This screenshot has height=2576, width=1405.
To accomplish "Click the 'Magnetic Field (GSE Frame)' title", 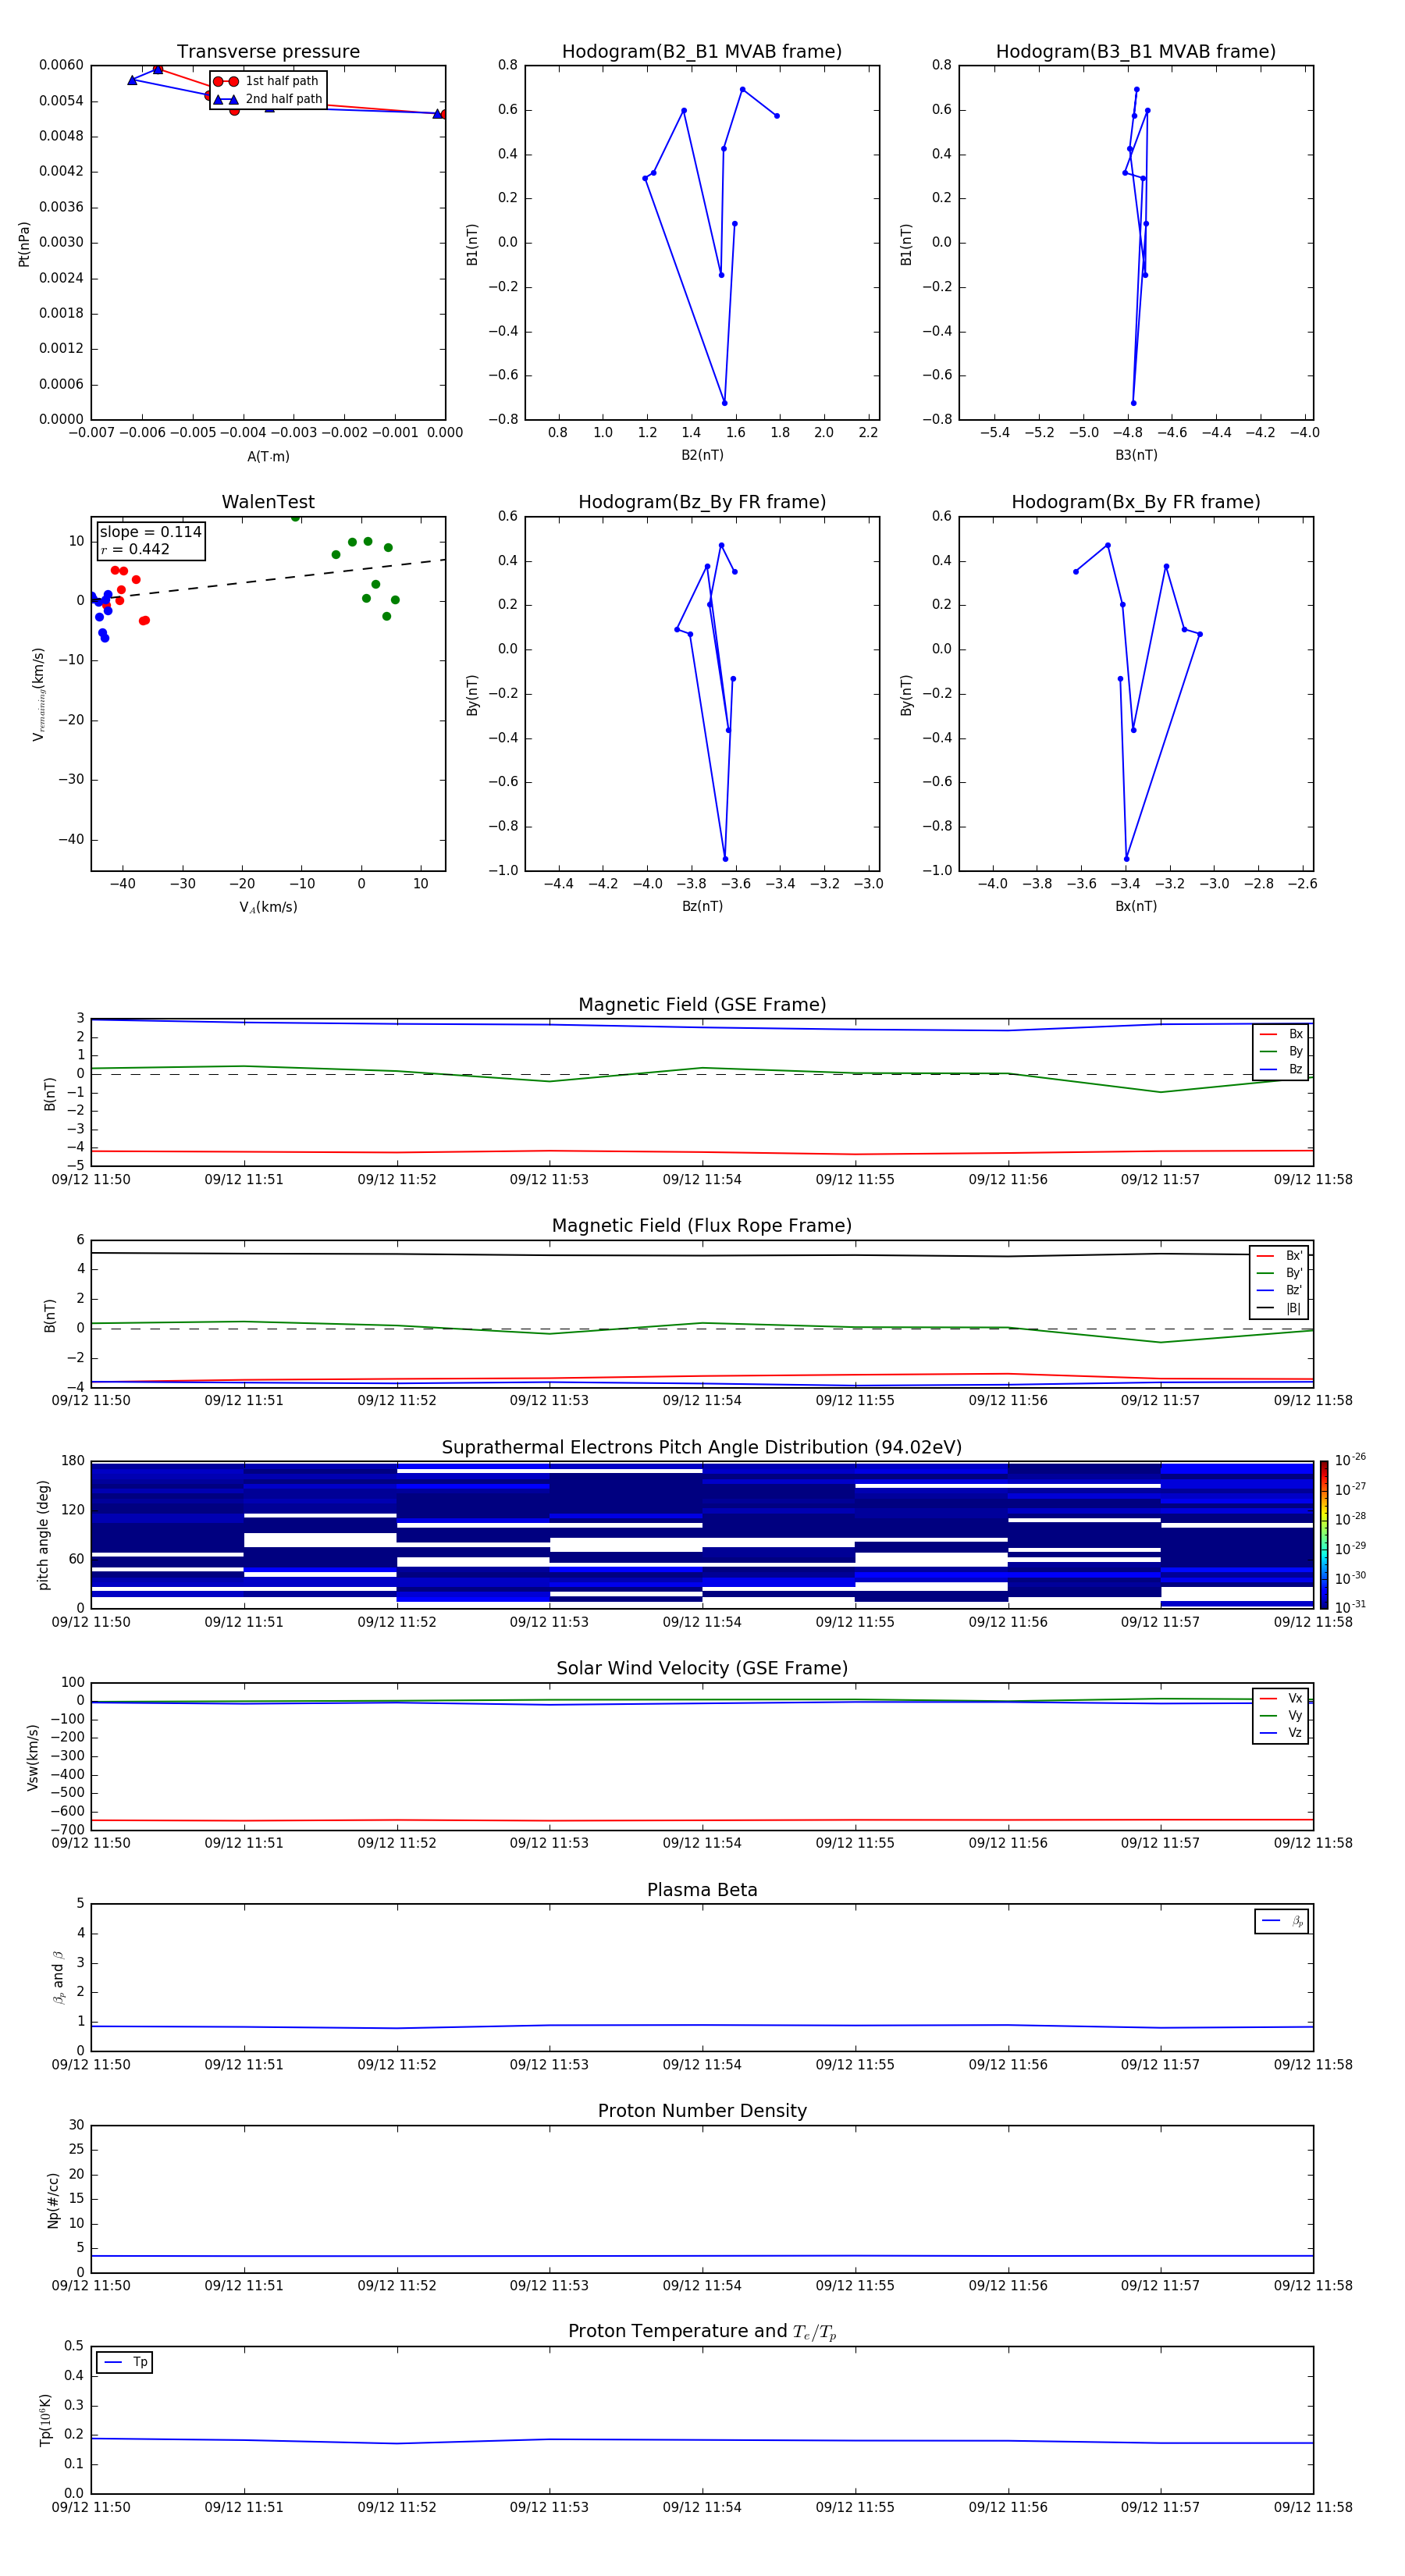I will 702,1004.
